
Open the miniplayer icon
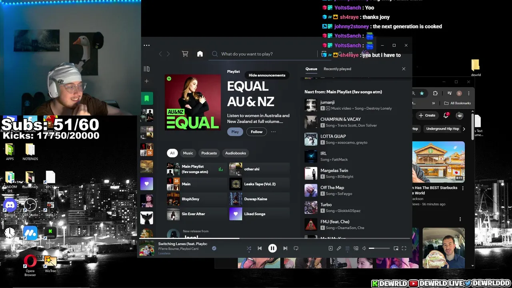tap(396, 248)
